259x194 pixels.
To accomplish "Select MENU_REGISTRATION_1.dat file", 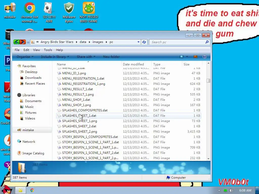I will 83,78.
